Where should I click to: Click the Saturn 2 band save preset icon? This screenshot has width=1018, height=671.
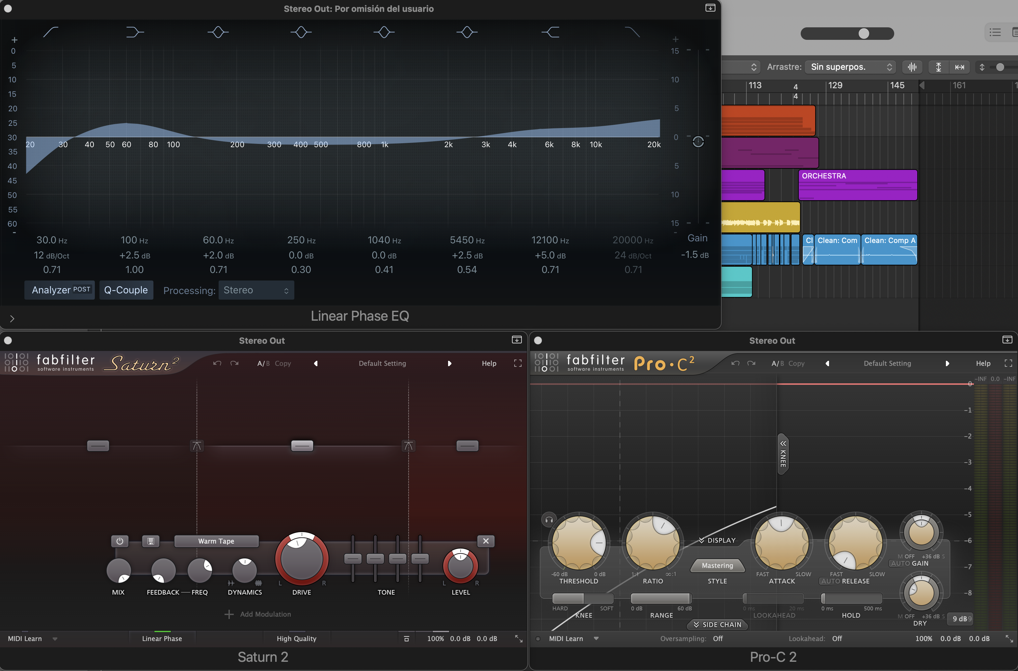tap(150, 541)
